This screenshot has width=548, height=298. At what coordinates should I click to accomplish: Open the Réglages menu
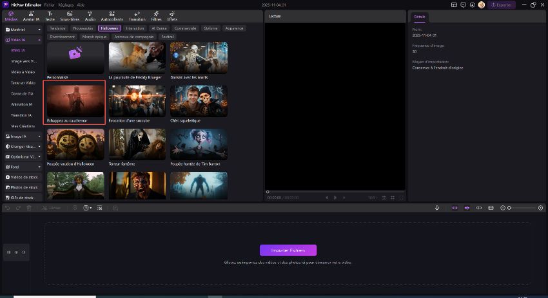point(65,5)
